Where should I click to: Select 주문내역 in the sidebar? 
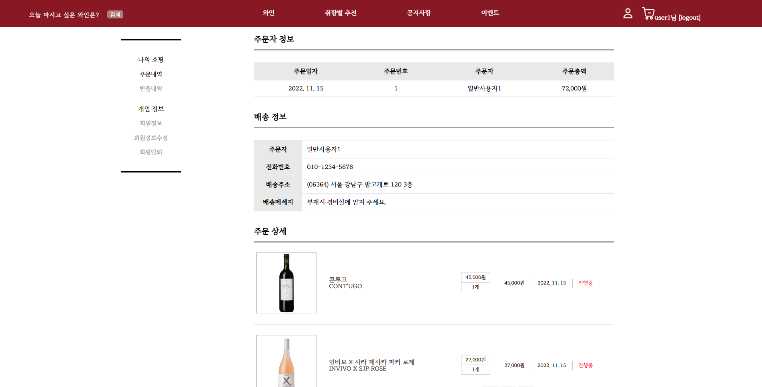tap(150, 74)
